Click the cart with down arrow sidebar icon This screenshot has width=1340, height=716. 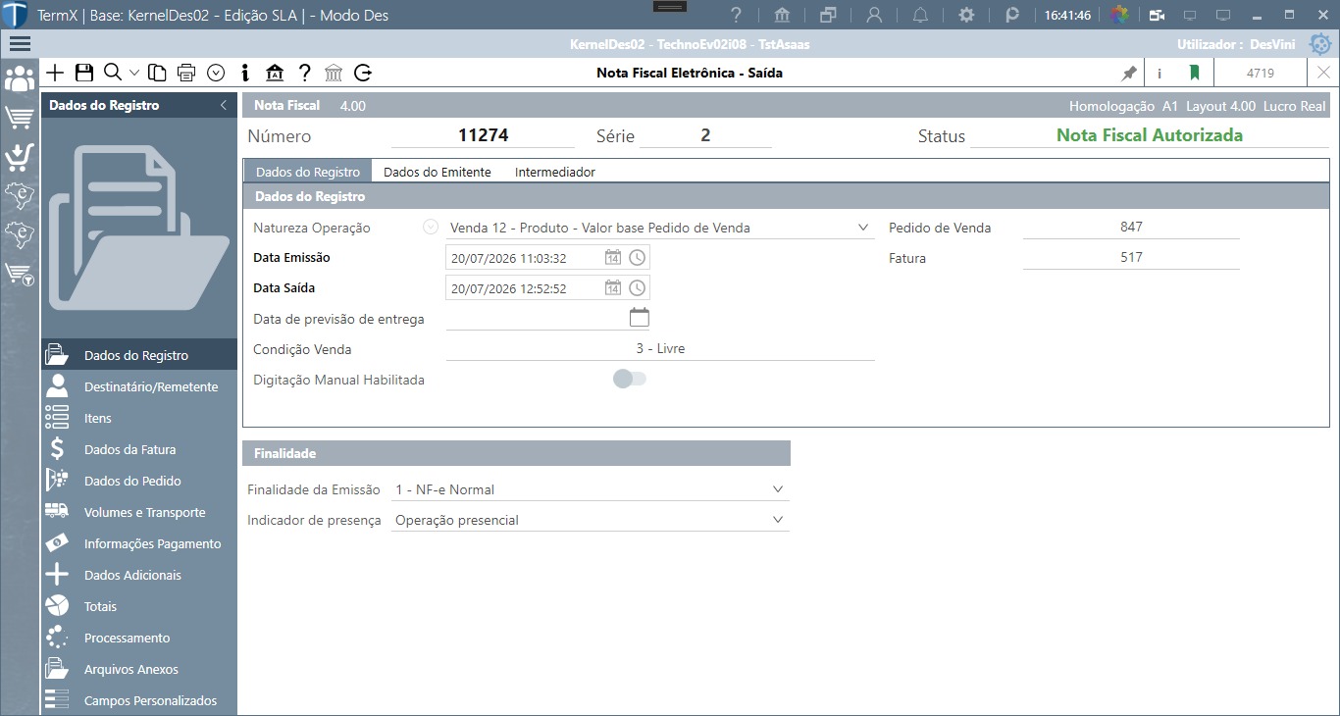point(20,157)
